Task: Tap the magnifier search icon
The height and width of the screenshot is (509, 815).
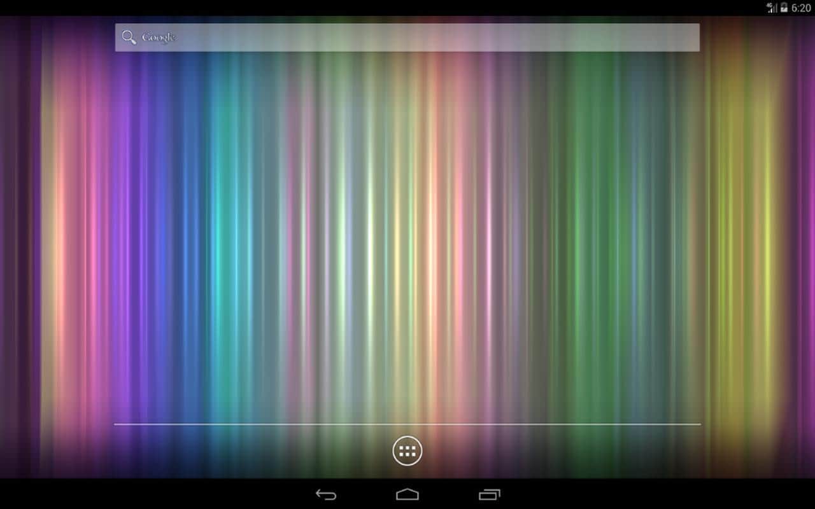Action: coord(129,38)
